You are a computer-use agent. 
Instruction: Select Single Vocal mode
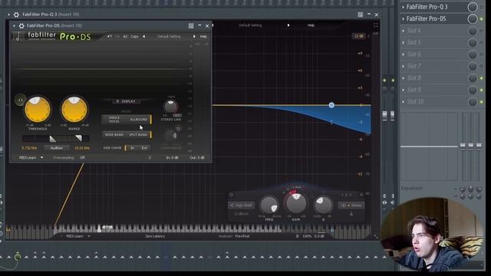pyautogui.click(x=114, y=120)
